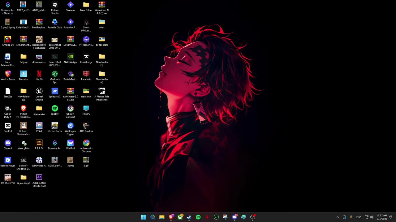The height and width of the screenshot is (222, 396).
Task: Select the CapCut desktop shortcut
Action: point(8,127)
